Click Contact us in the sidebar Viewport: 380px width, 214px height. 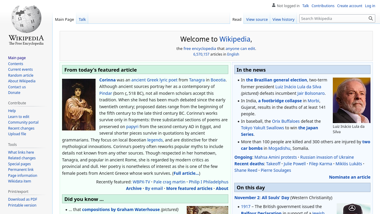coord(17,87)
